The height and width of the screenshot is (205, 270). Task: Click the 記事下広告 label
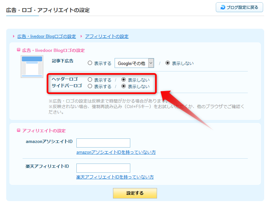coord(63,61)
